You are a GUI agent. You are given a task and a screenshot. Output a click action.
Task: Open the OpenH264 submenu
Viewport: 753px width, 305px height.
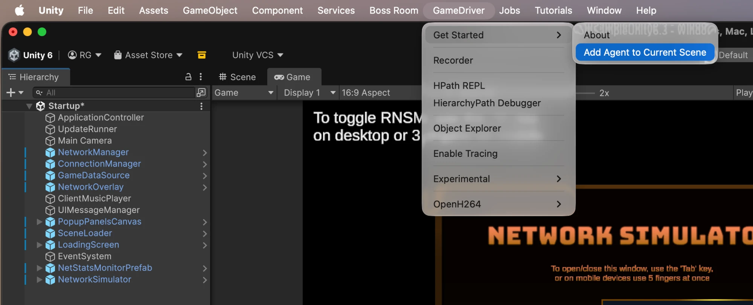(x=498, y=204)
